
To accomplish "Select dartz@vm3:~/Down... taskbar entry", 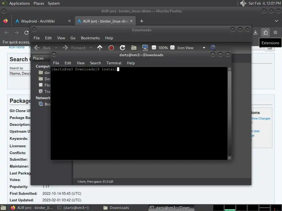I will [x=172, y=208].
